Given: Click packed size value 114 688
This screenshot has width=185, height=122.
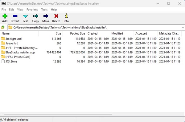Looking at the screenshot, I should pyautogui.click(x=80, y=39).
